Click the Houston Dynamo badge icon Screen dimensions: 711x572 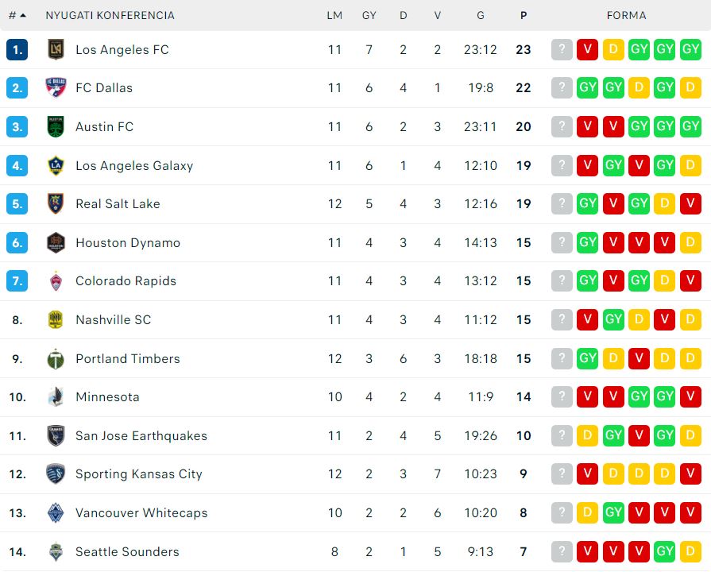tap(56, 242)
